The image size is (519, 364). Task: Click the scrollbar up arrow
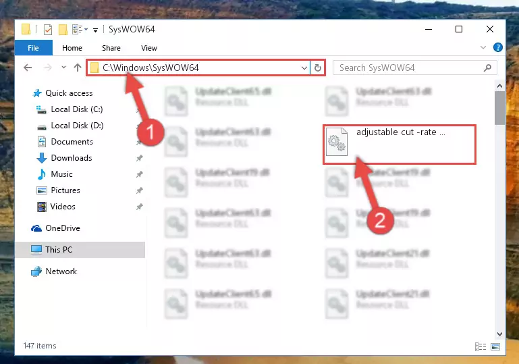click(x=499, y=86)
